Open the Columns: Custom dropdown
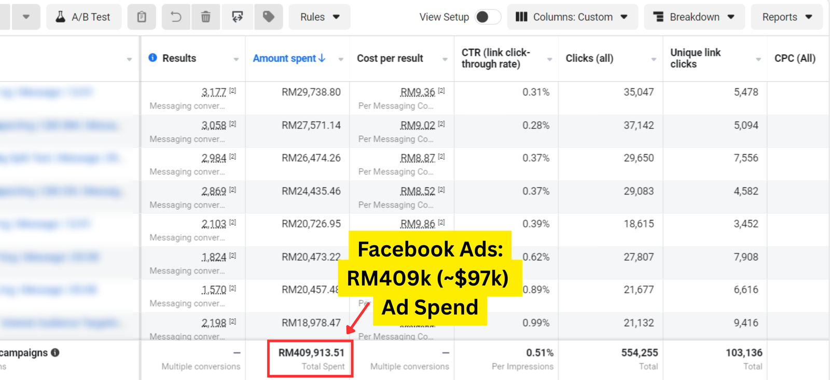Viewport: 830px width, 380px height. pos(572,17)
